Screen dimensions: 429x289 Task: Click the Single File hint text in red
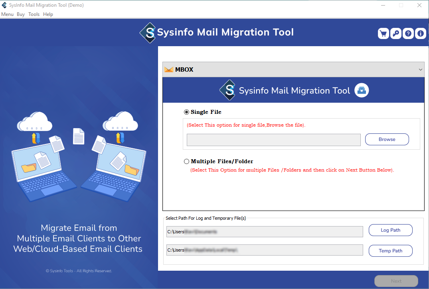point(246,125)
